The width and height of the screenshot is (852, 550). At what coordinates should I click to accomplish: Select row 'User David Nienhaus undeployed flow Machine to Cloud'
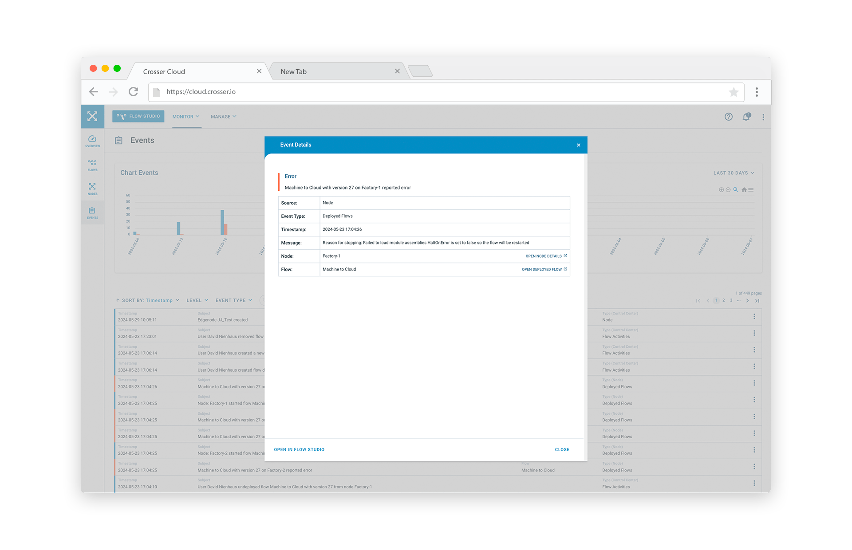[438, 484]
